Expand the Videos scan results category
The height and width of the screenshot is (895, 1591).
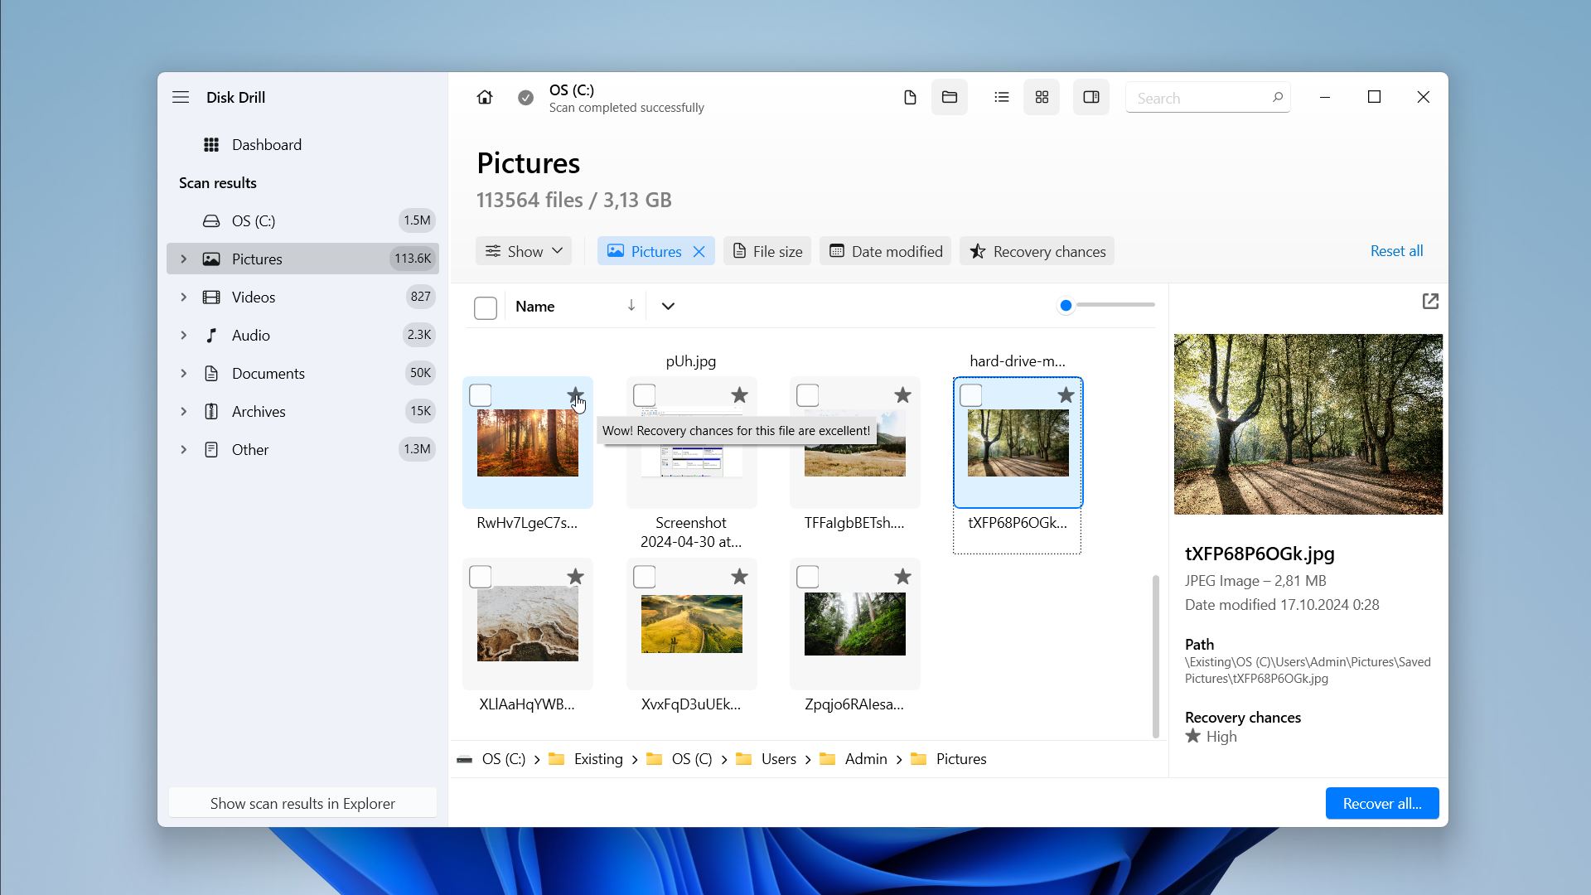pos(182,296)
